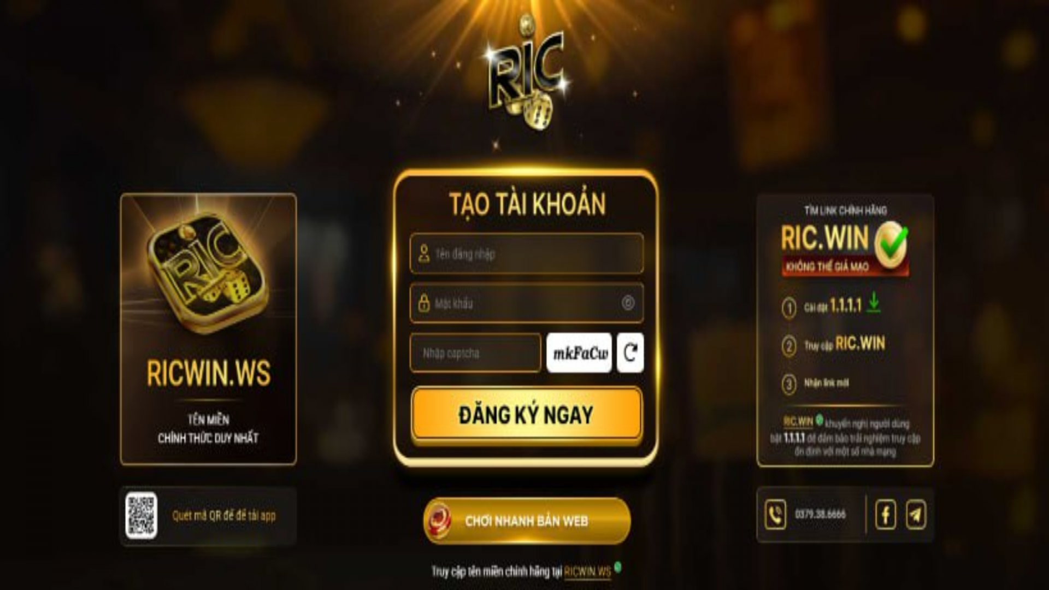Screen dimensions: 1049x590
Task: Click the 1.1.1.1 download arrow icon
Action: [x=874, y=302]
